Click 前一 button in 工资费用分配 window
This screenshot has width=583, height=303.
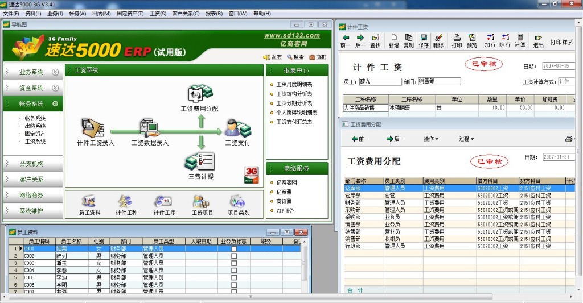click(x=360, y=139)
